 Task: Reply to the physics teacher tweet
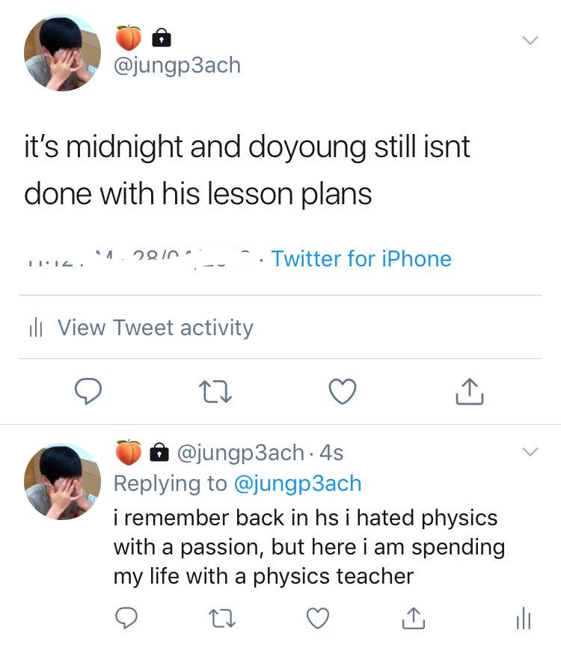[x=126, y=618]
